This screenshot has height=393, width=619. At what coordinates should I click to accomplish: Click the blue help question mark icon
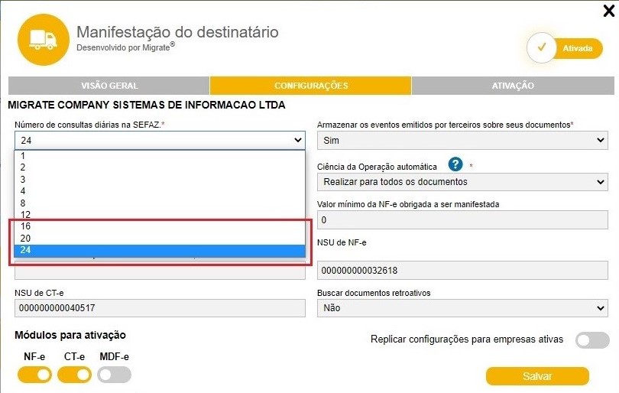point(455,164)
